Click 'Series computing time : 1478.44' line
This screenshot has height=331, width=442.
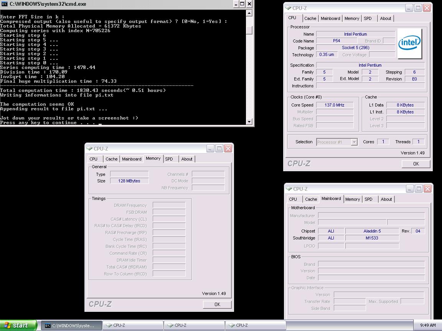tap(48, 67)
